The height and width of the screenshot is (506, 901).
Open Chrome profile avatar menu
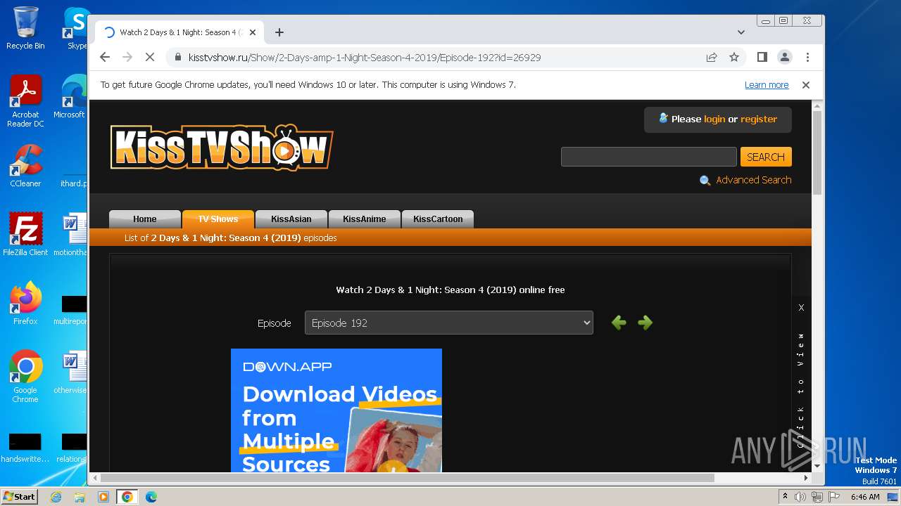784,58
